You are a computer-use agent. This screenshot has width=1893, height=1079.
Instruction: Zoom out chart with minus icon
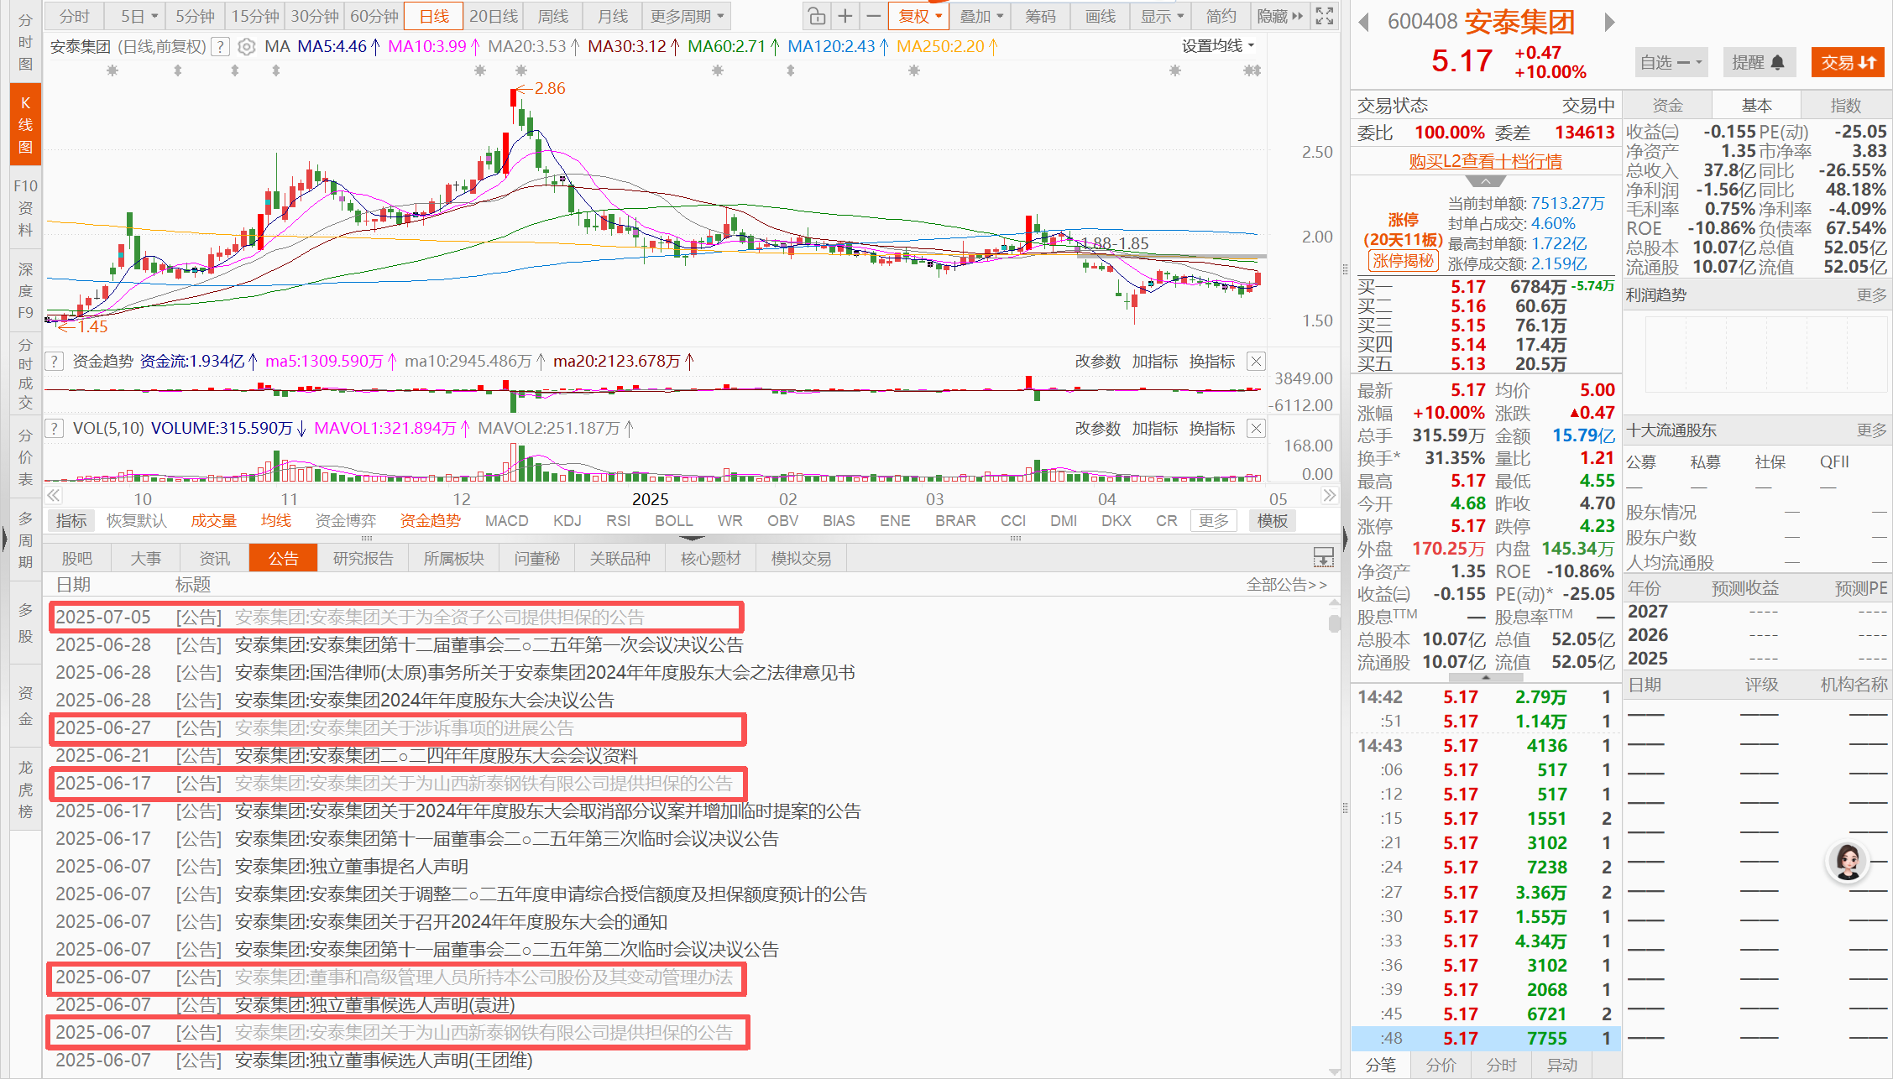(874, 16)
